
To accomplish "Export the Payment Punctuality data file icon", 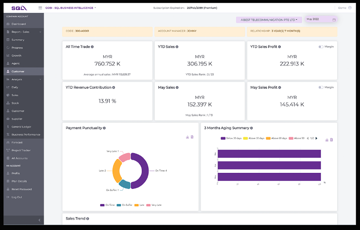I will click(x=192, y=137).
